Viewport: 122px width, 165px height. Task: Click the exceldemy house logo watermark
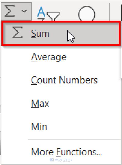(x=52, y=160)
